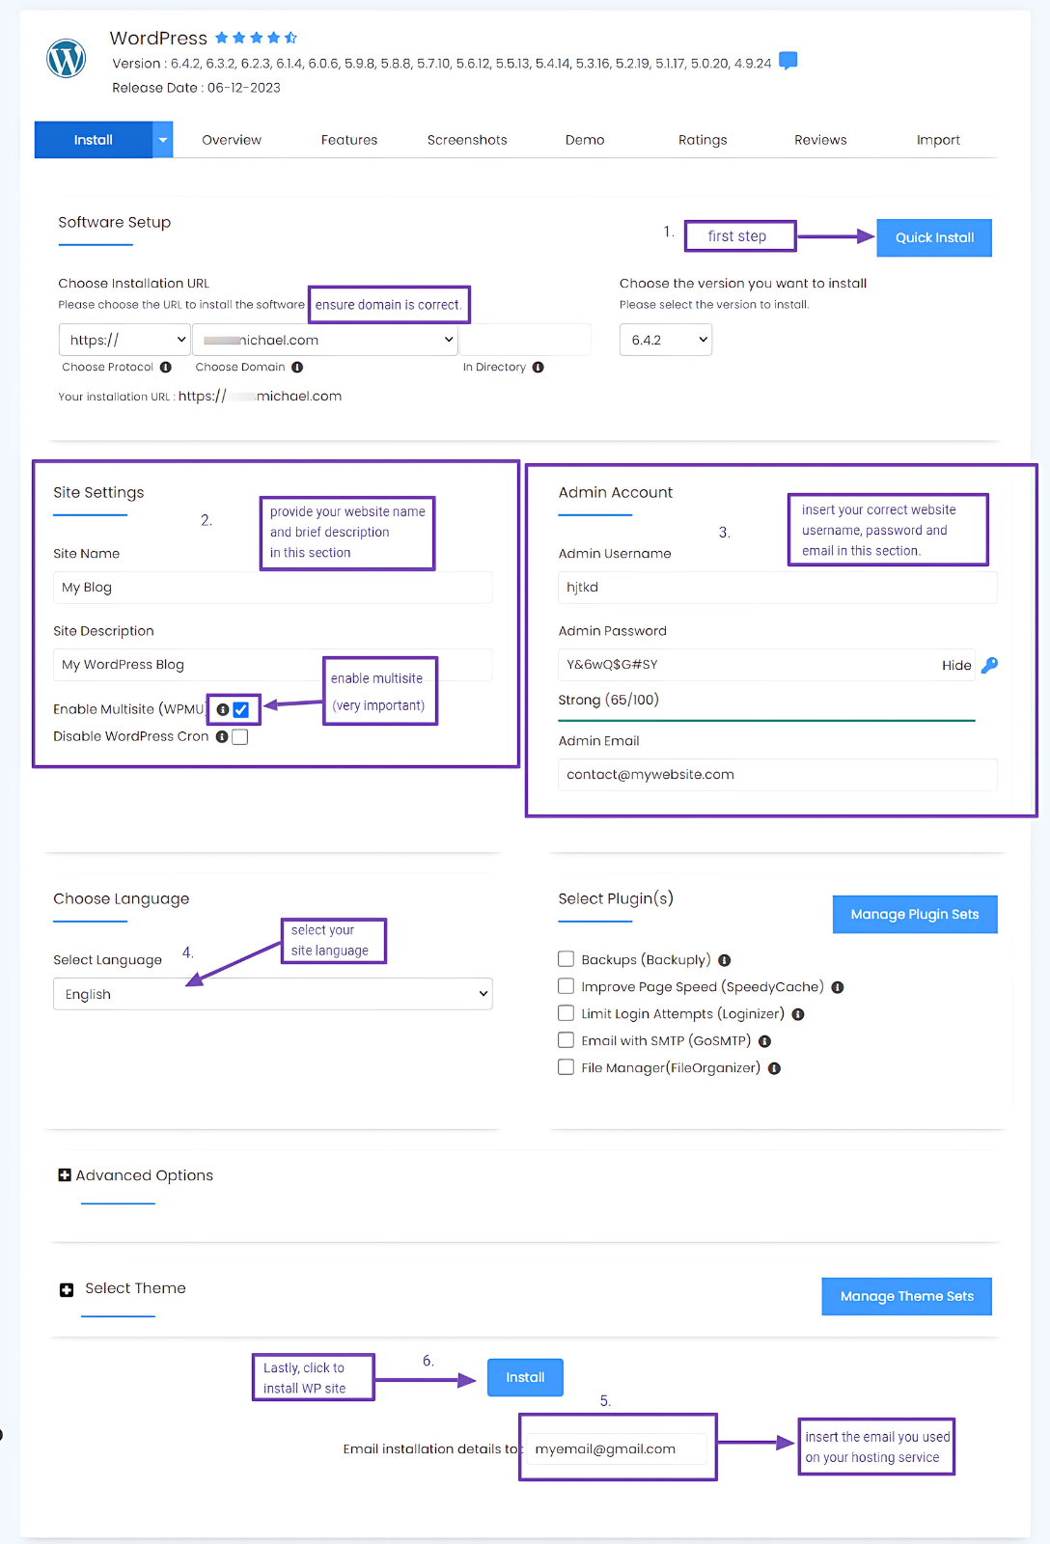Click the Quick Install button
Screen dimensions: 1050x1544
(x=934, y=237)
